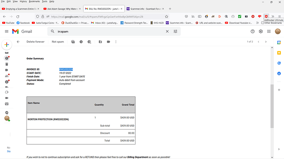This screenshot has height=159, width=284.
Task: Open more actions three-dot menu
Action: (116, 42)
